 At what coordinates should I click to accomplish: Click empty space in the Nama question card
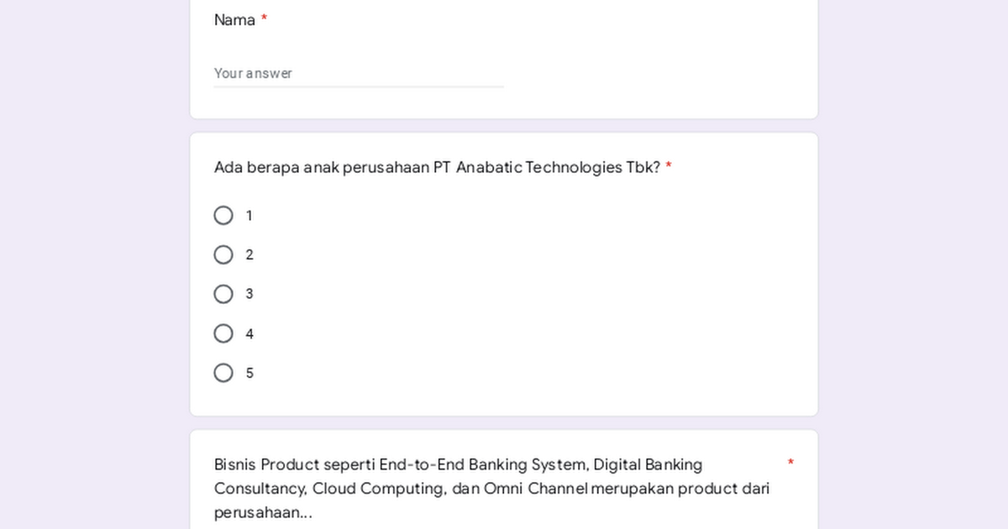pyautogui.click(x=655, y=59)
